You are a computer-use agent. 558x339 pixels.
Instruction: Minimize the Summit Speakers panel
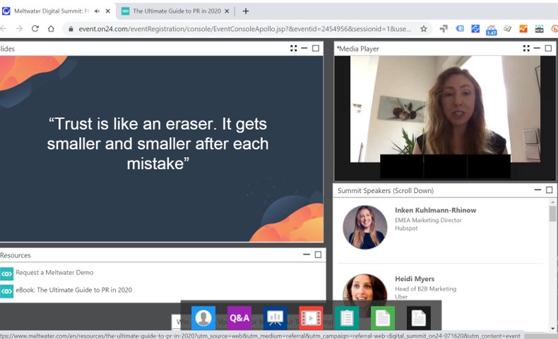click(x=538, y=190)
